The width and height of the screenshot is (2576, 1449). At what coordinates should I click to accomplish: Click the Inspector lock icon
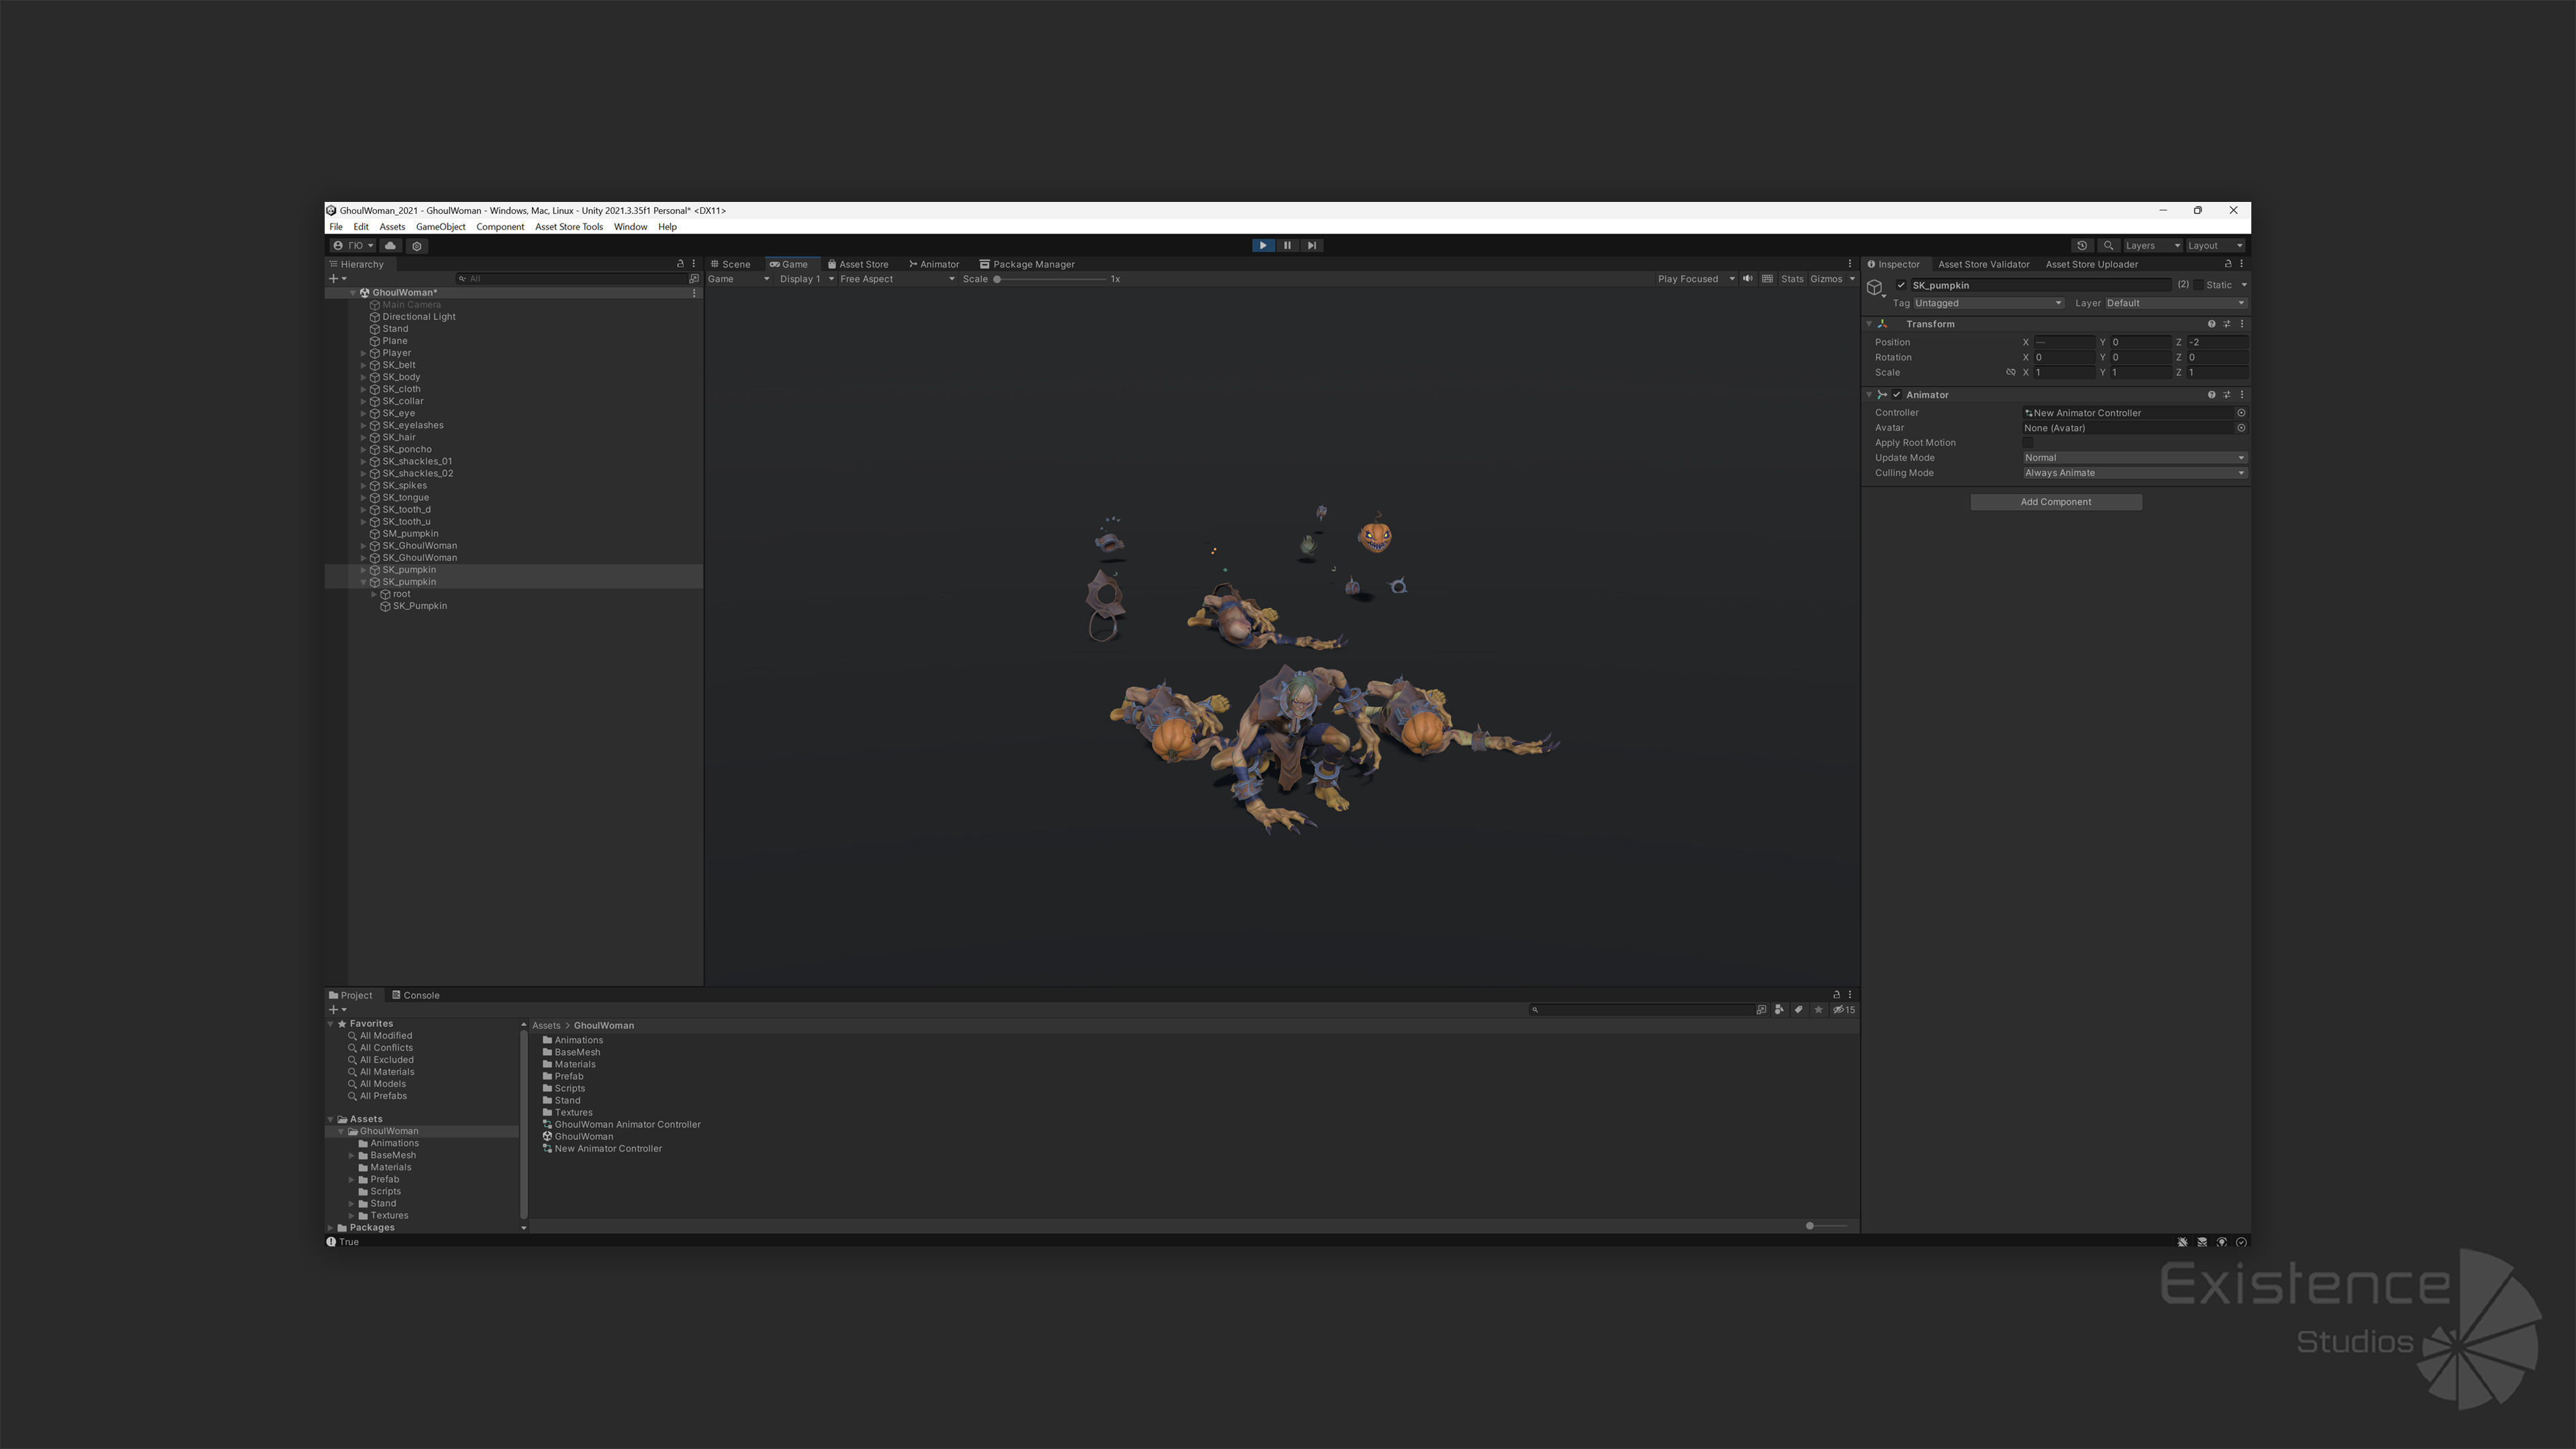(x=2228, y=264)
